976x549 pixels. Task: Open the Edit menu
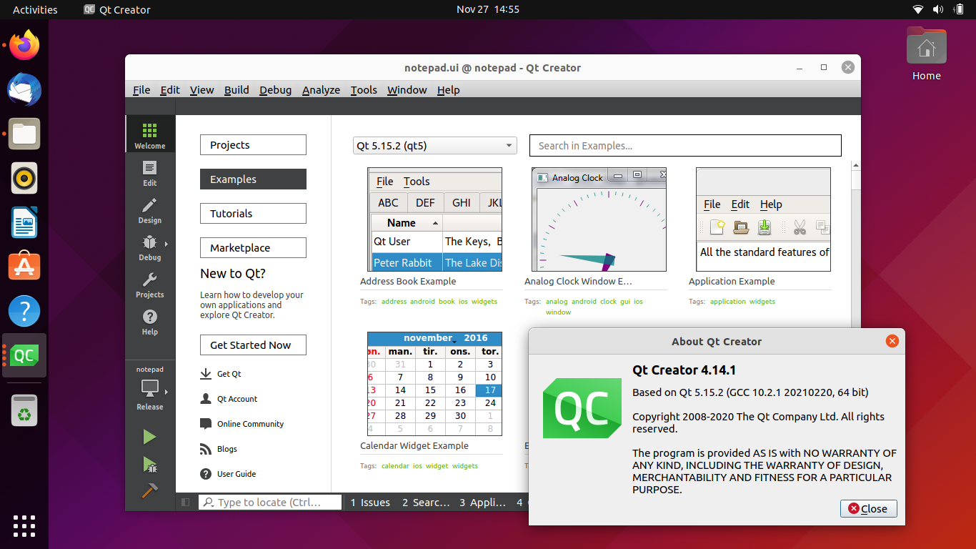click(x=170, y=90)
